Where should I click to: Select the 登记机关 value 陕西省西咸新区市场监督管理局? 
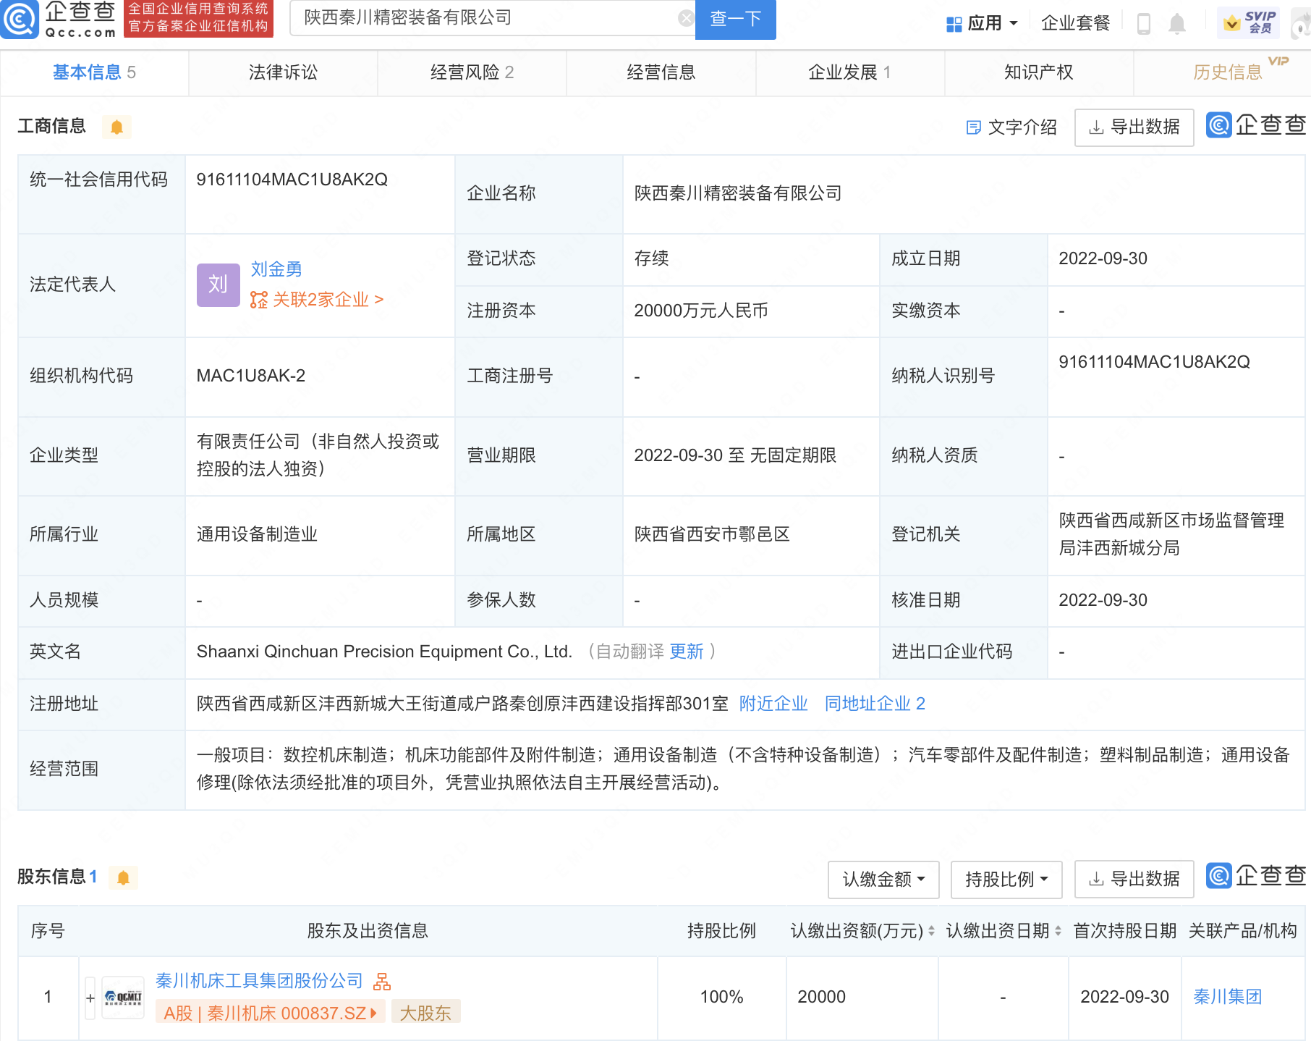[x=1171, y=534]
